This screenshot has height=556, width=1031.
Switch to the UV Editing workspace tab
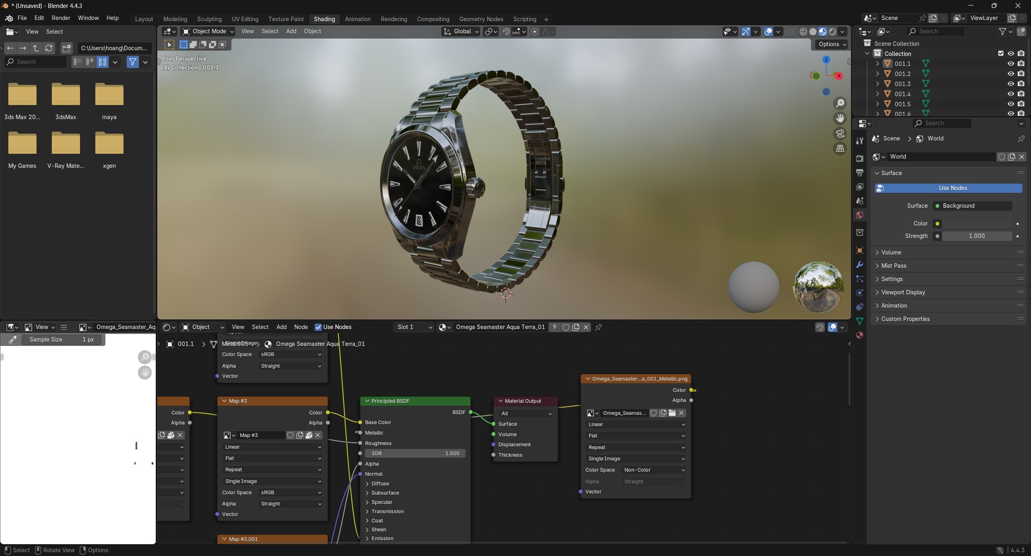245,19
